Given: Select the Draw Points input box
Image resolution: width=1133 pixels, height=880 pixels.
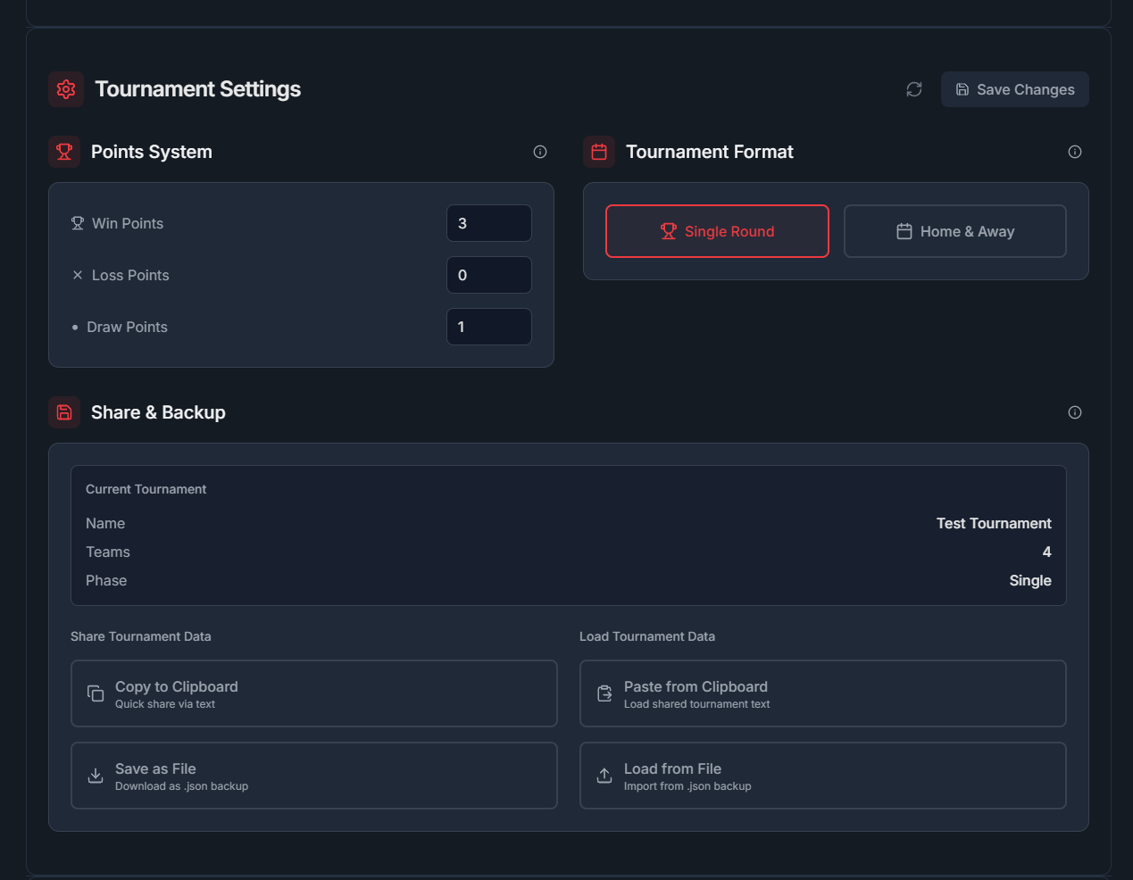Looking at the screenshot, I should [x=488, y=327].
